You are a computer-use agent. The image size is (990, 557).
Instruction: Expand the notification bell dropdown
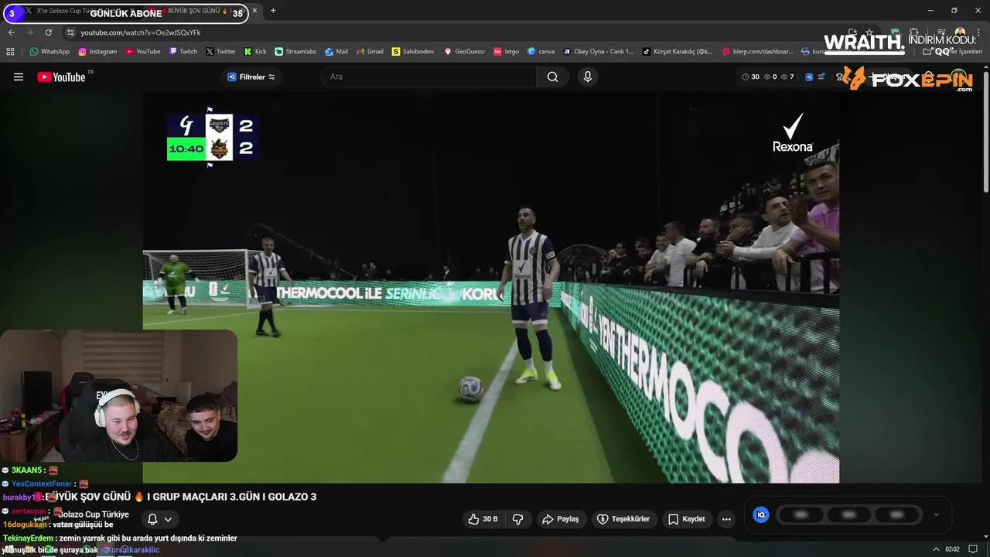tap(159, 519)
